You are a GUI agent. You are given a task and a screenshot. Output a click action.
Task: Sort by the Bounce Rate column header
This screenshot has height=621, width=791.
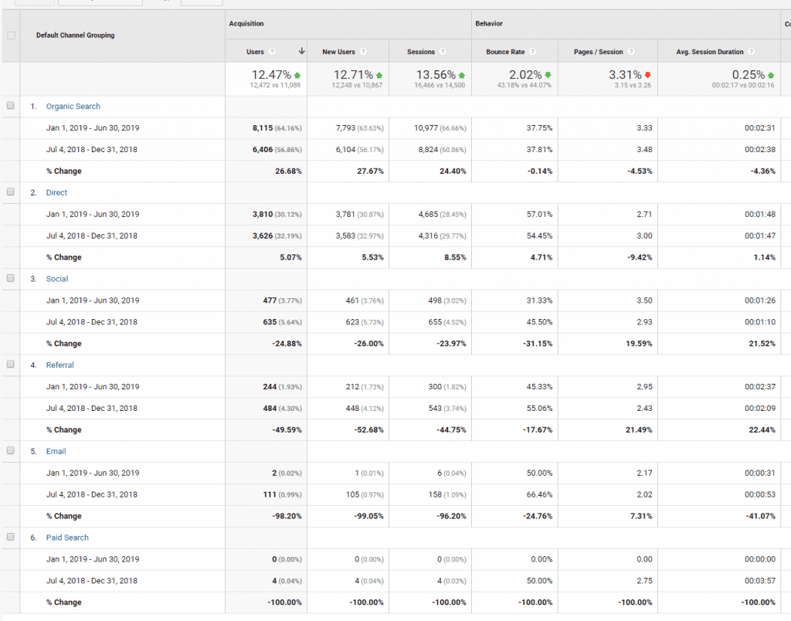(505, 52)
